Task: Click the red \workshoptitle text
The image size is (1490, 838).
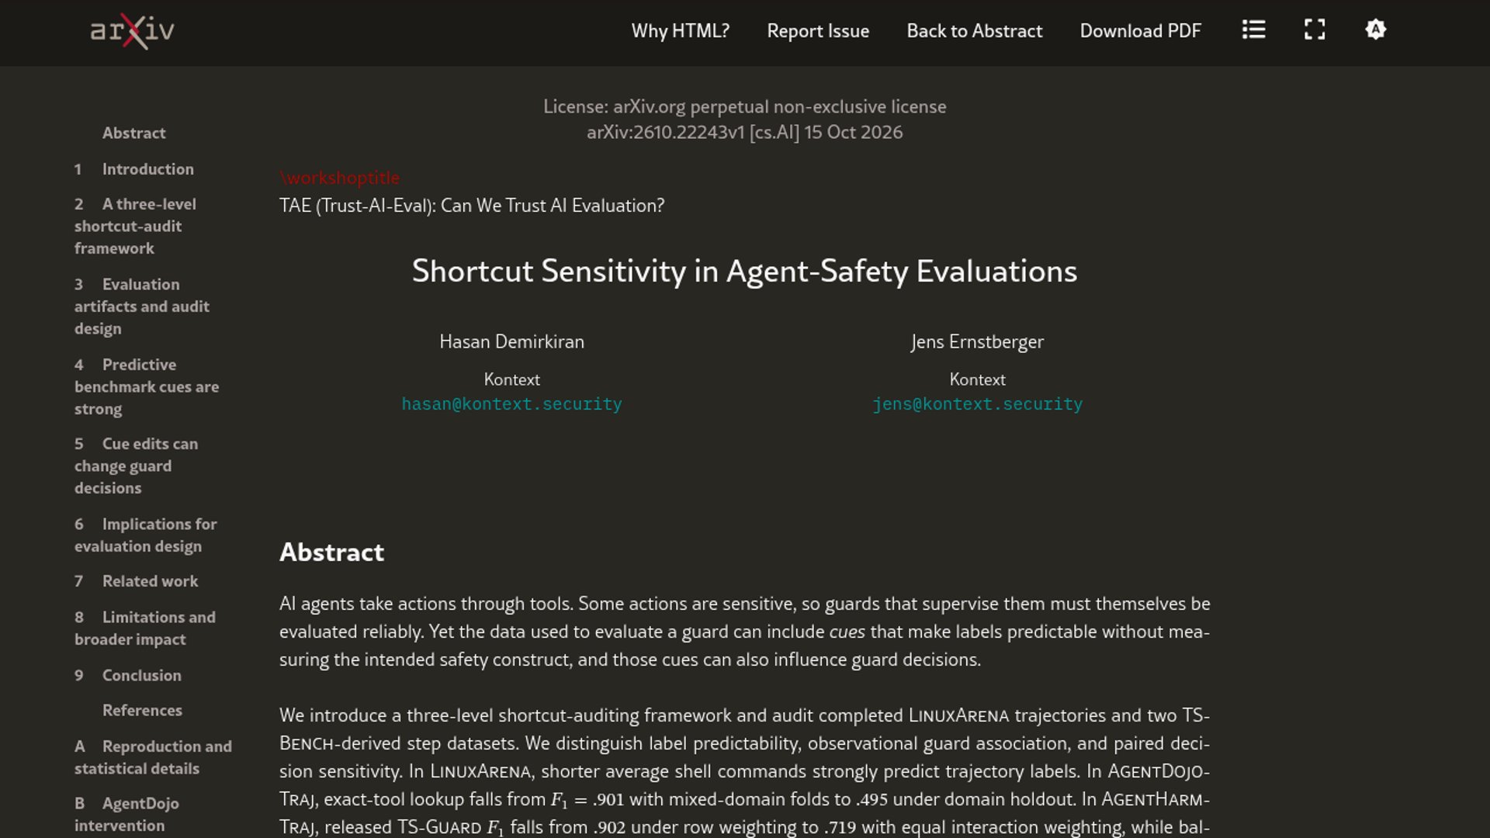Action: (339, 178)
